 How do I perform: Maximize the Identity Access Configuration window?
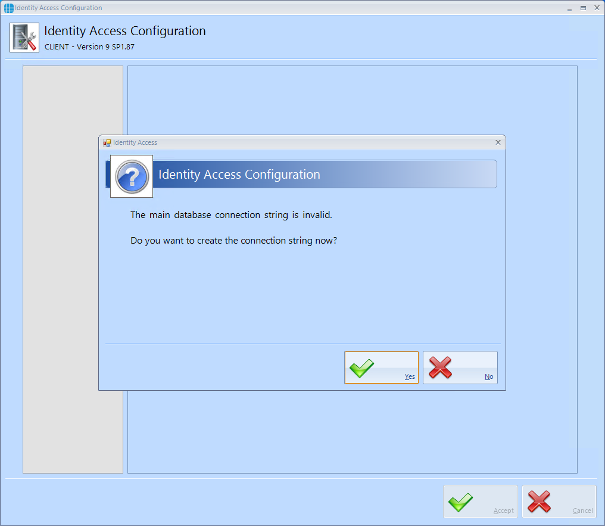(x=583, y=8)
